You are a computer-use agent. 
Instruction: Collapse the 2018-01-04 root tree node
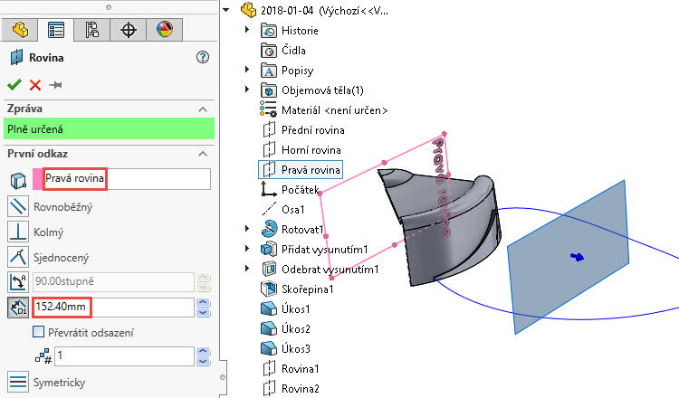[x=226, y=10]
